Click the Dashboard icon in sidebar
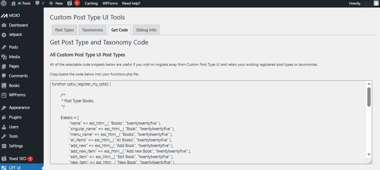Viewport: 380px width, 170px height. [x=4, y=25]
